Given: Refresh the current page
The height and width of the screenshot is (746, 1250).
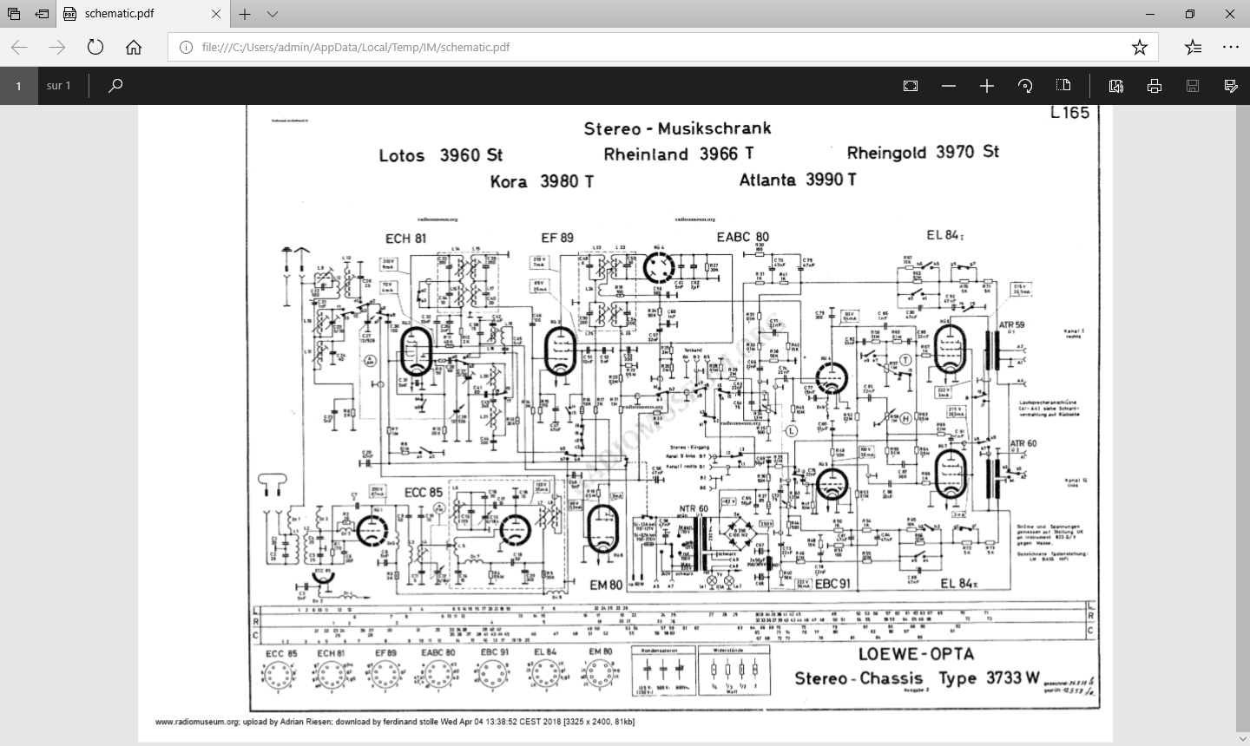Looking at the screenshot, I should [x=95, y=47].
